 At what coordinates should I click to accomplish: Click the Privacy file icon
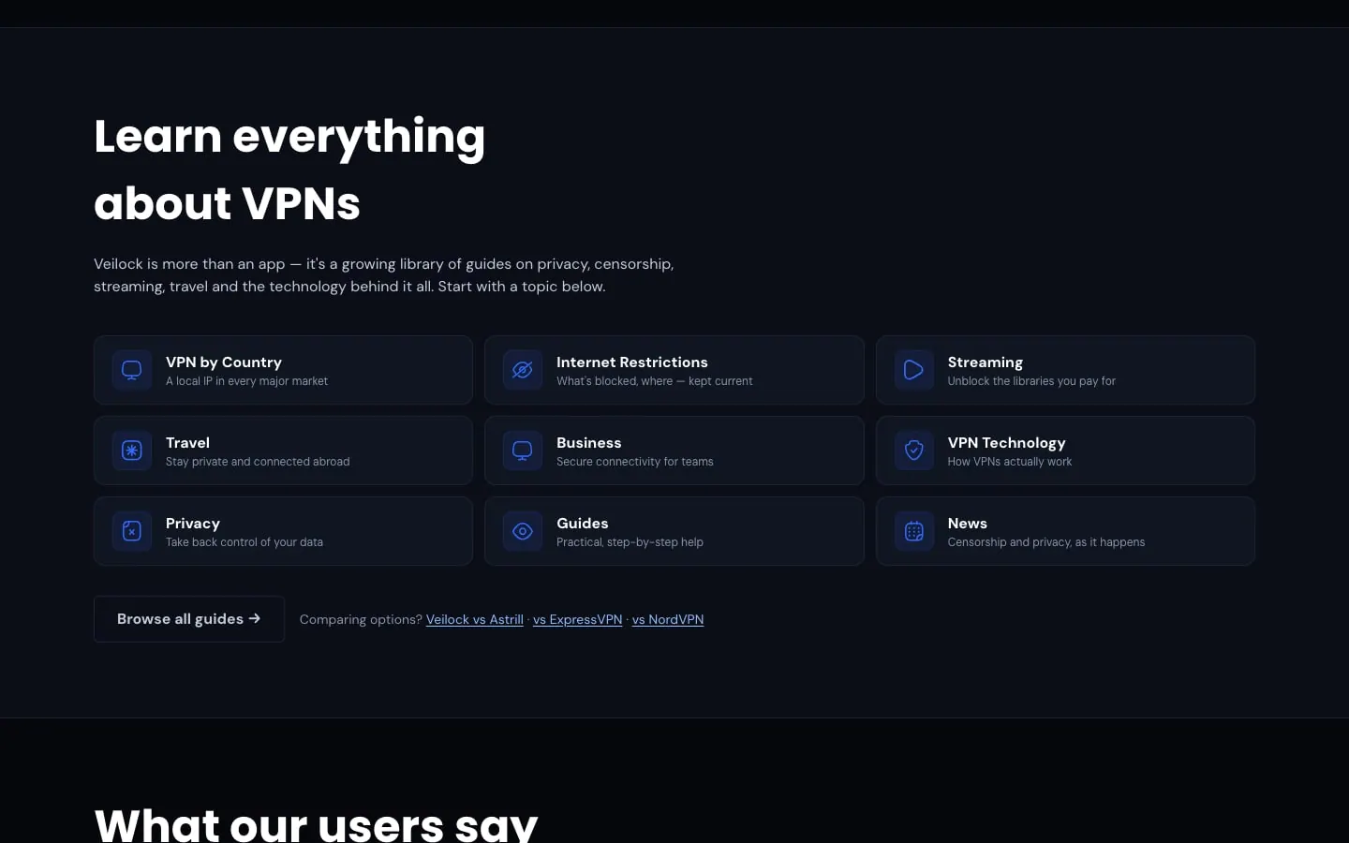coord(132,531)
